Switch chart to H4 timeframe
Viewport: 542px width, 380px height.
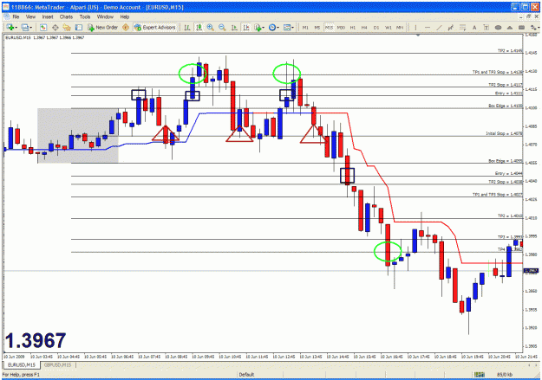(364, 27)
